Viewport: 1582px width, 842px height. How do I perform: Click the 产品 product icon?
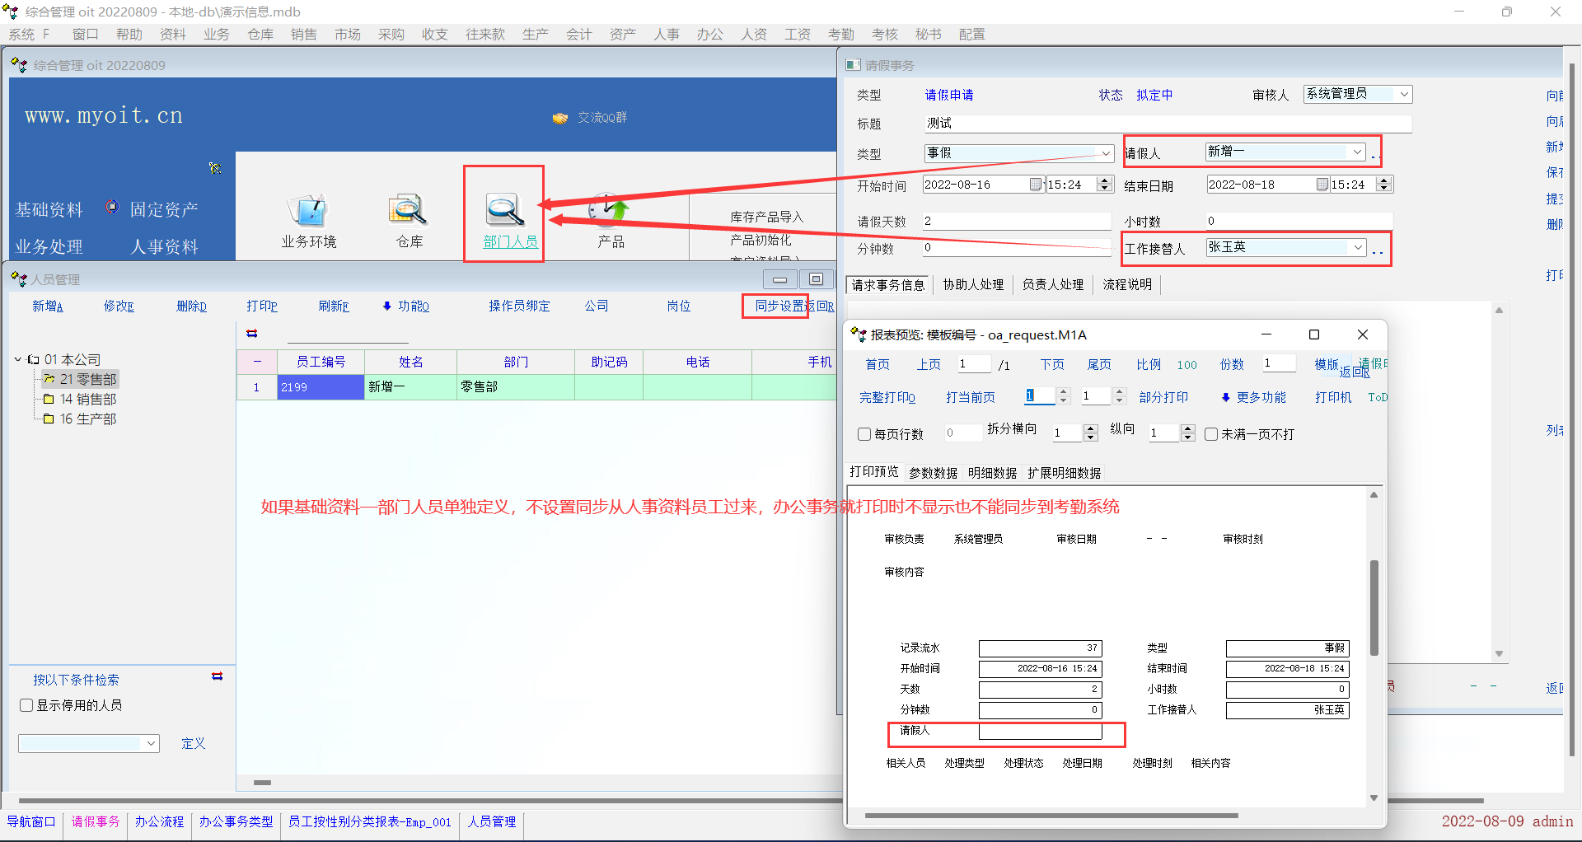(x=610, y=212)
